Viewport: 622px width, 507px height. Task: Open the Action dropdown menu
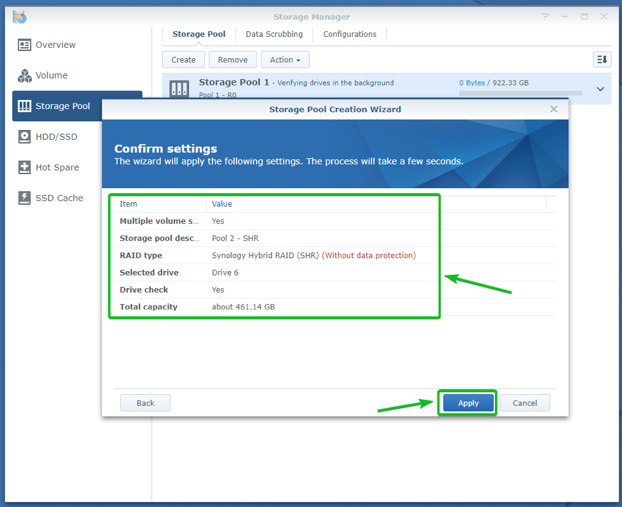(285, 60)
